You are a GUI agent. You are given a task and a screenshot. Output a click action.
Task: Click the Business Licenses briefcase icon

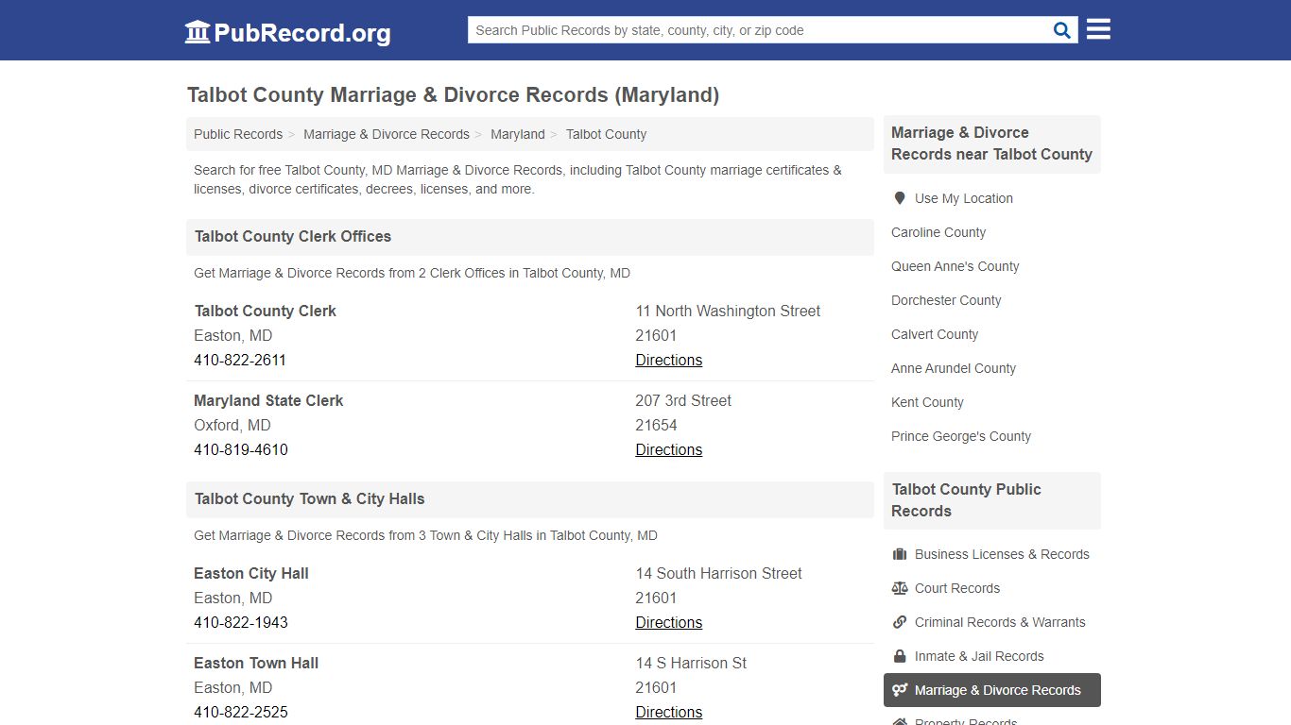pyautogui.click(x=900, y=554)
